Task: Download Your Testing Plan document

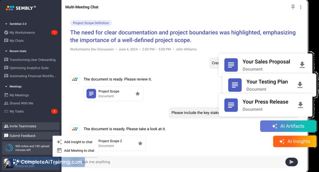Action: click(300, 85)
